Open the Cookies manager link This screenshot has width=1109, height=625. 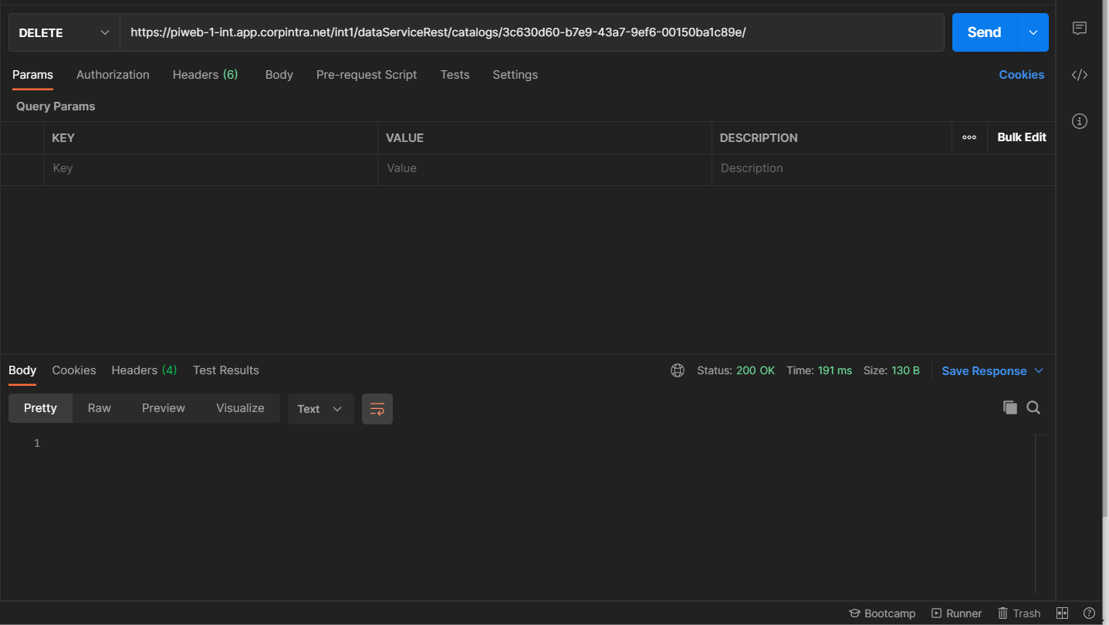[x=1022, y=74]
